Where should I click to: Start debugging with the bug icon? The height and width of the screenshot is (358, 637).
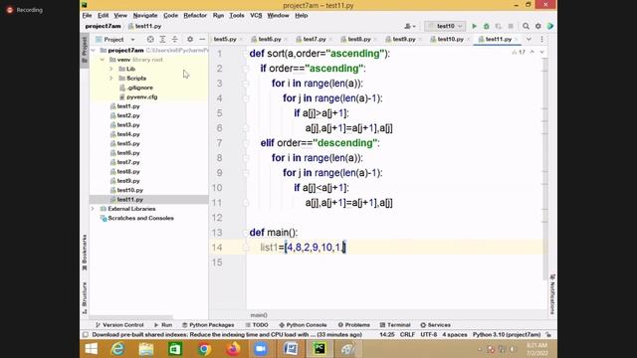[487, 26]
